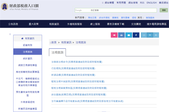The width and height of the screenshot is (169, 112).
Task: Open sidebar item 預先審核貨物稅徵免專區
Action: [28, 94]
